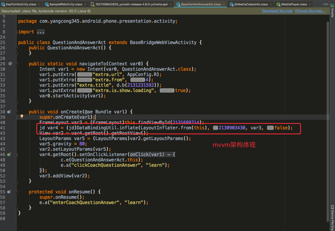Close the KeyPointActivity.class tab
This screenshot has height=231, width=335.
click(x=39, y=4)
